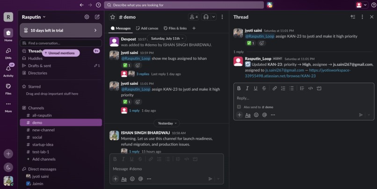Image resolution: width=377 pixels, height=189 pixels.
Task: Click js.saini267@gmail.com link in thread
Action: (x=285, y=70)
